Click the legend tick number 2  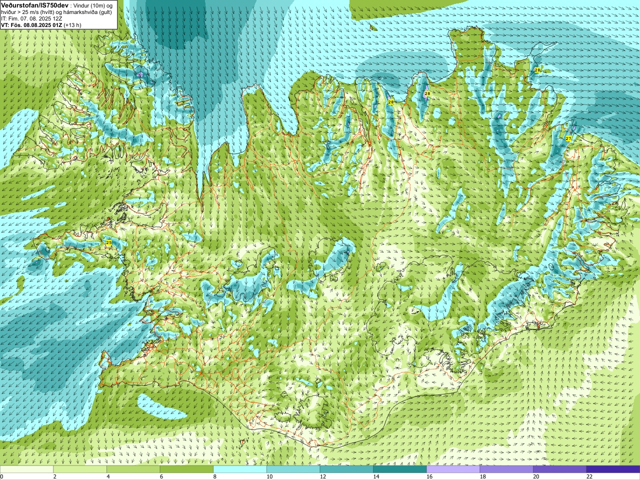55,477
